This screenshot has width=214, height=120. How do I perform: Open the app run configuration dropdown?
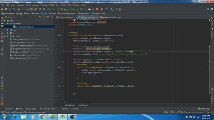click(66, 9)
